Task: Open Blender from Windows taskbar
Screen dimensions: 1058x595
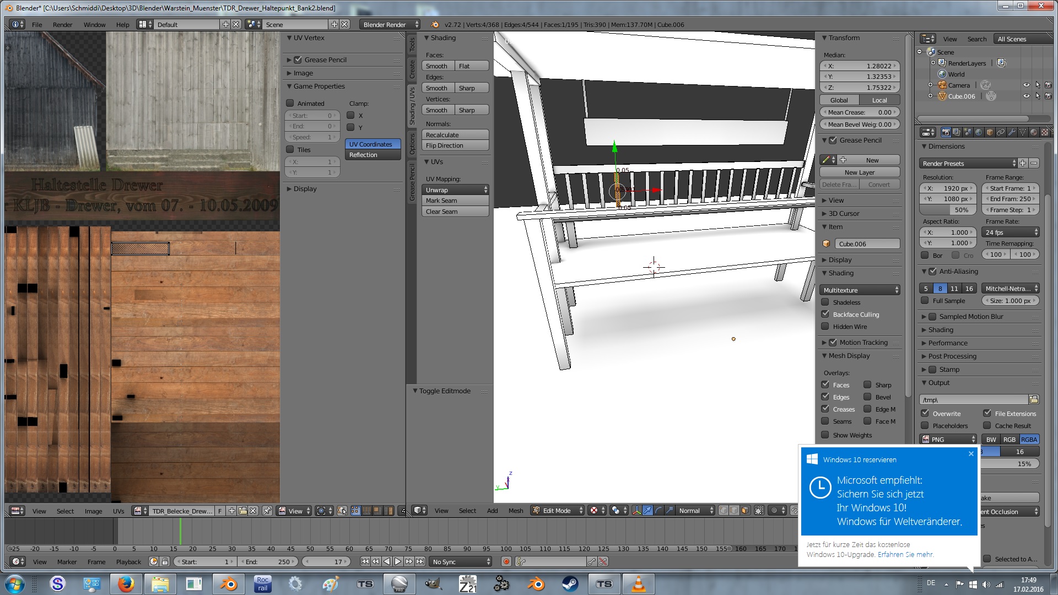Action: 228,584
